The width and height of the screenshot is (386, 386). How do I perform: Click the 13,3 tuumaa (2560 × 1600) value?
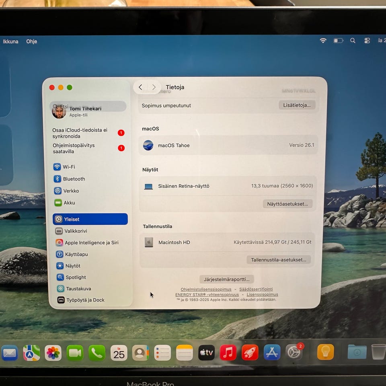click(282, 186)
